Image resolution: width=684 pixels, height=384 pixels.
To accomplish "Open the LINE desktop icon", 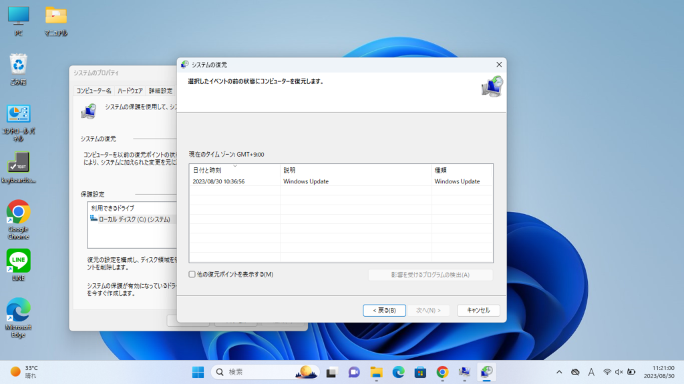I will tap(18, 261).
